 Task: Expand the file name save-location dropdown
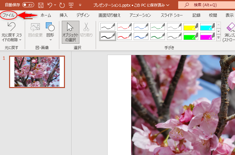click(168, 5)
